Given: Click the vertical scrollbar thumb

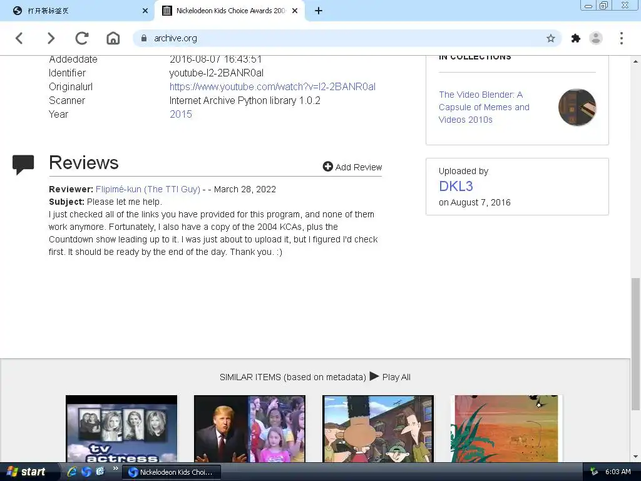Looking at the screenshot, I should [635, 344].
